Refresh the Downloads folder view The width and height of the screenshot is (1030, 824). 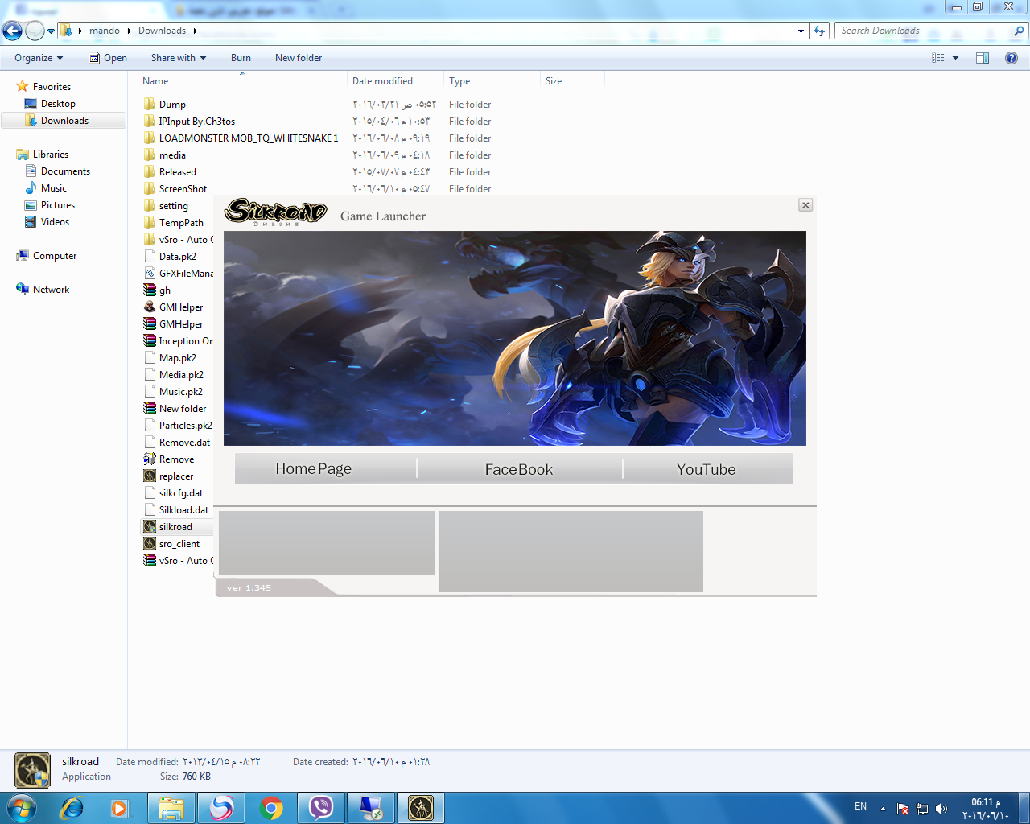point(819,31)
